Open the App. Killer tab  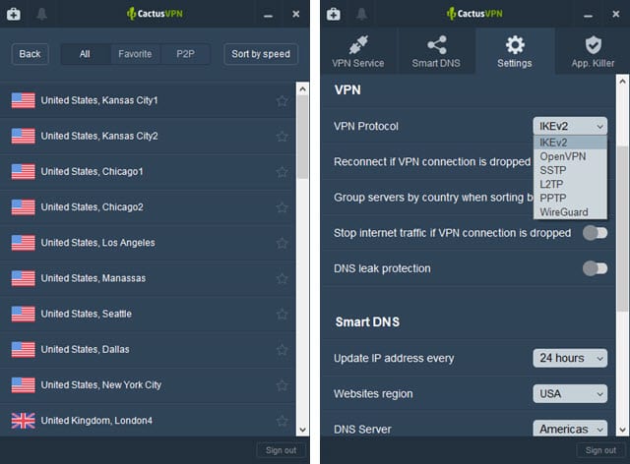(593, 52)
